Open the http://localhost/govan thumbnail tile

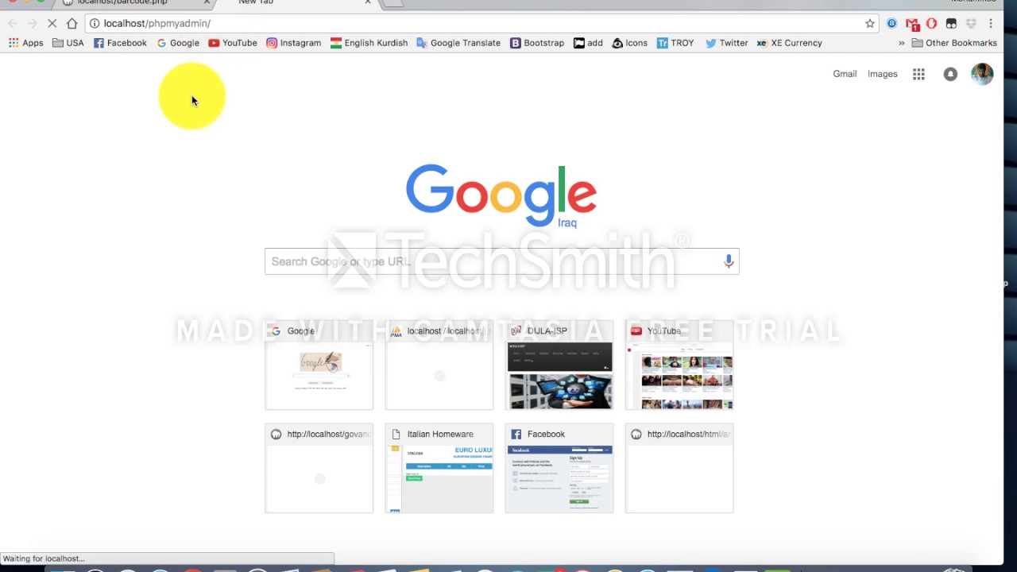coord(319,469)
